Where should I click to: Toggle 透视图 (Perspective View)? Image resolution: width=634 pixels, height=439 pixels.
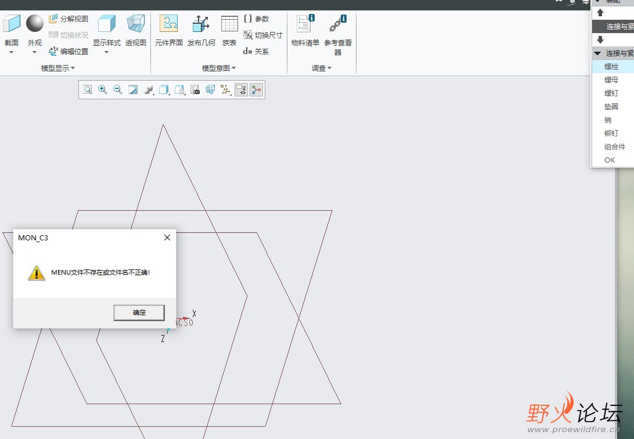(135, 30)
